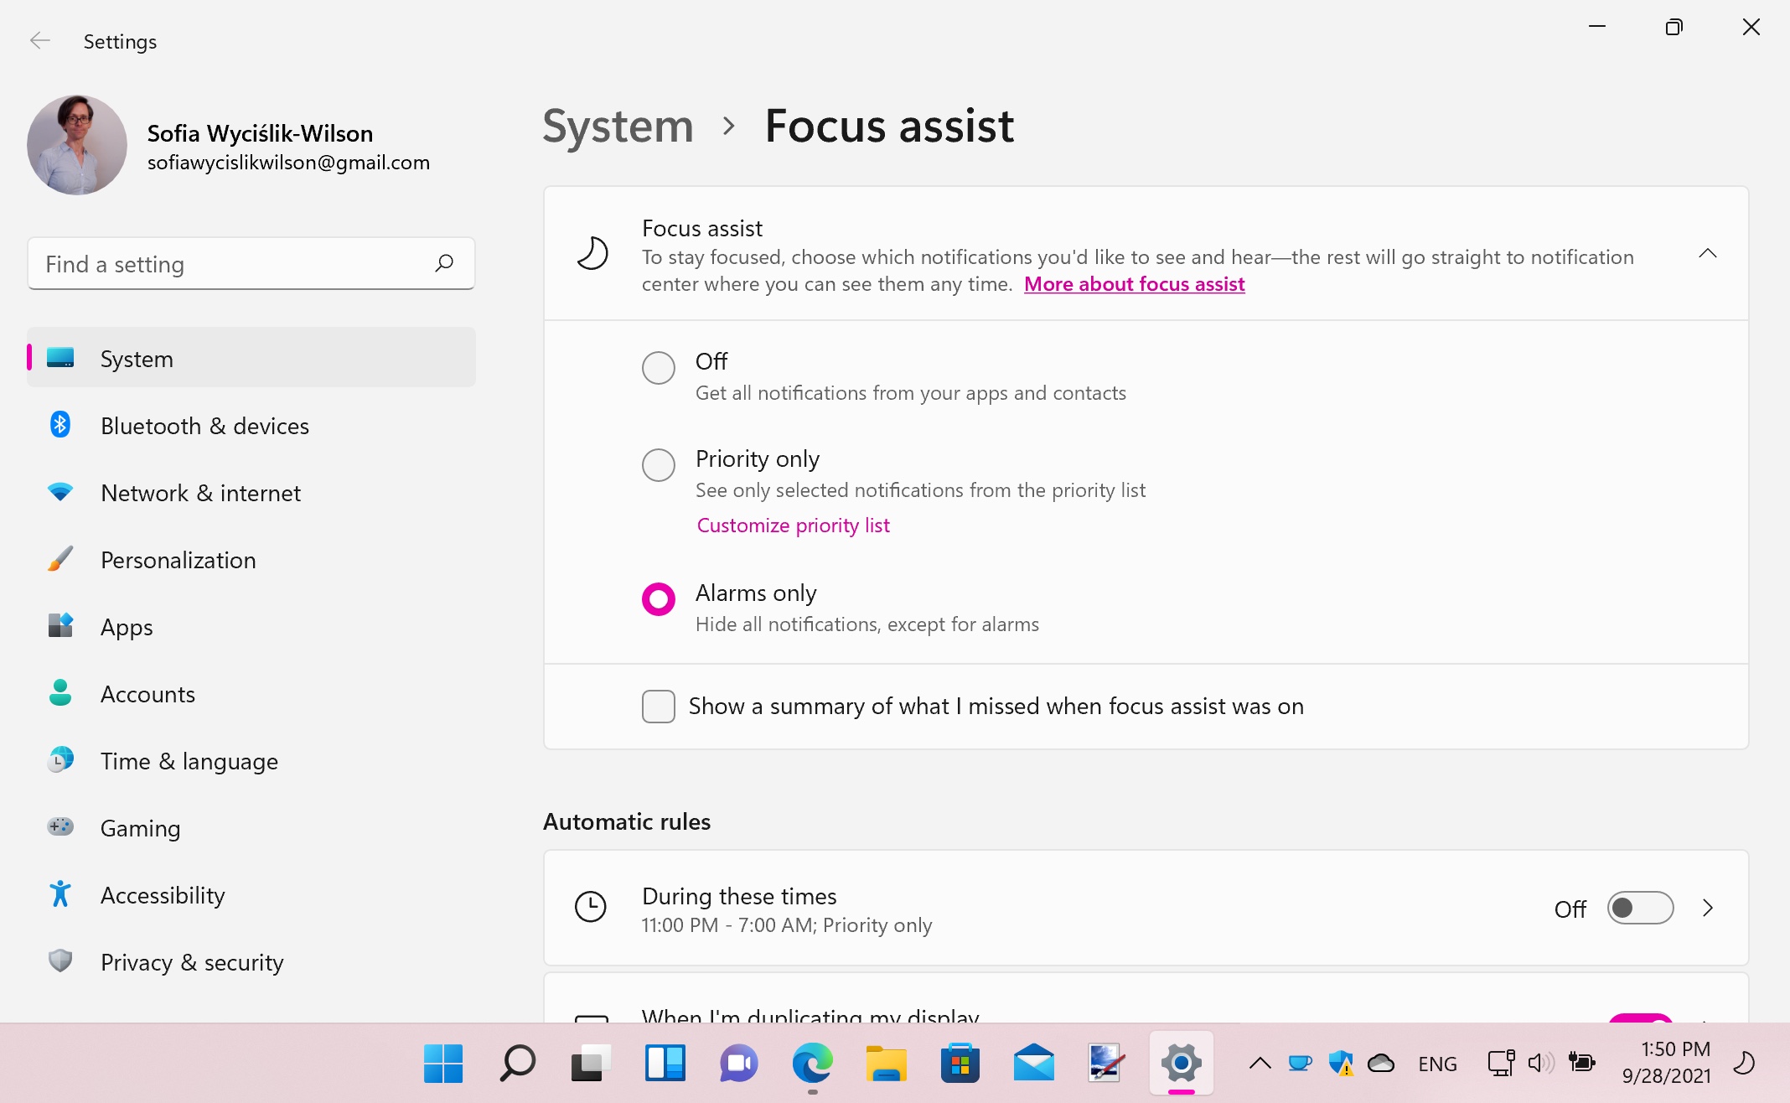Open clock and date 1:50 PM

tap(1666, 1062)
